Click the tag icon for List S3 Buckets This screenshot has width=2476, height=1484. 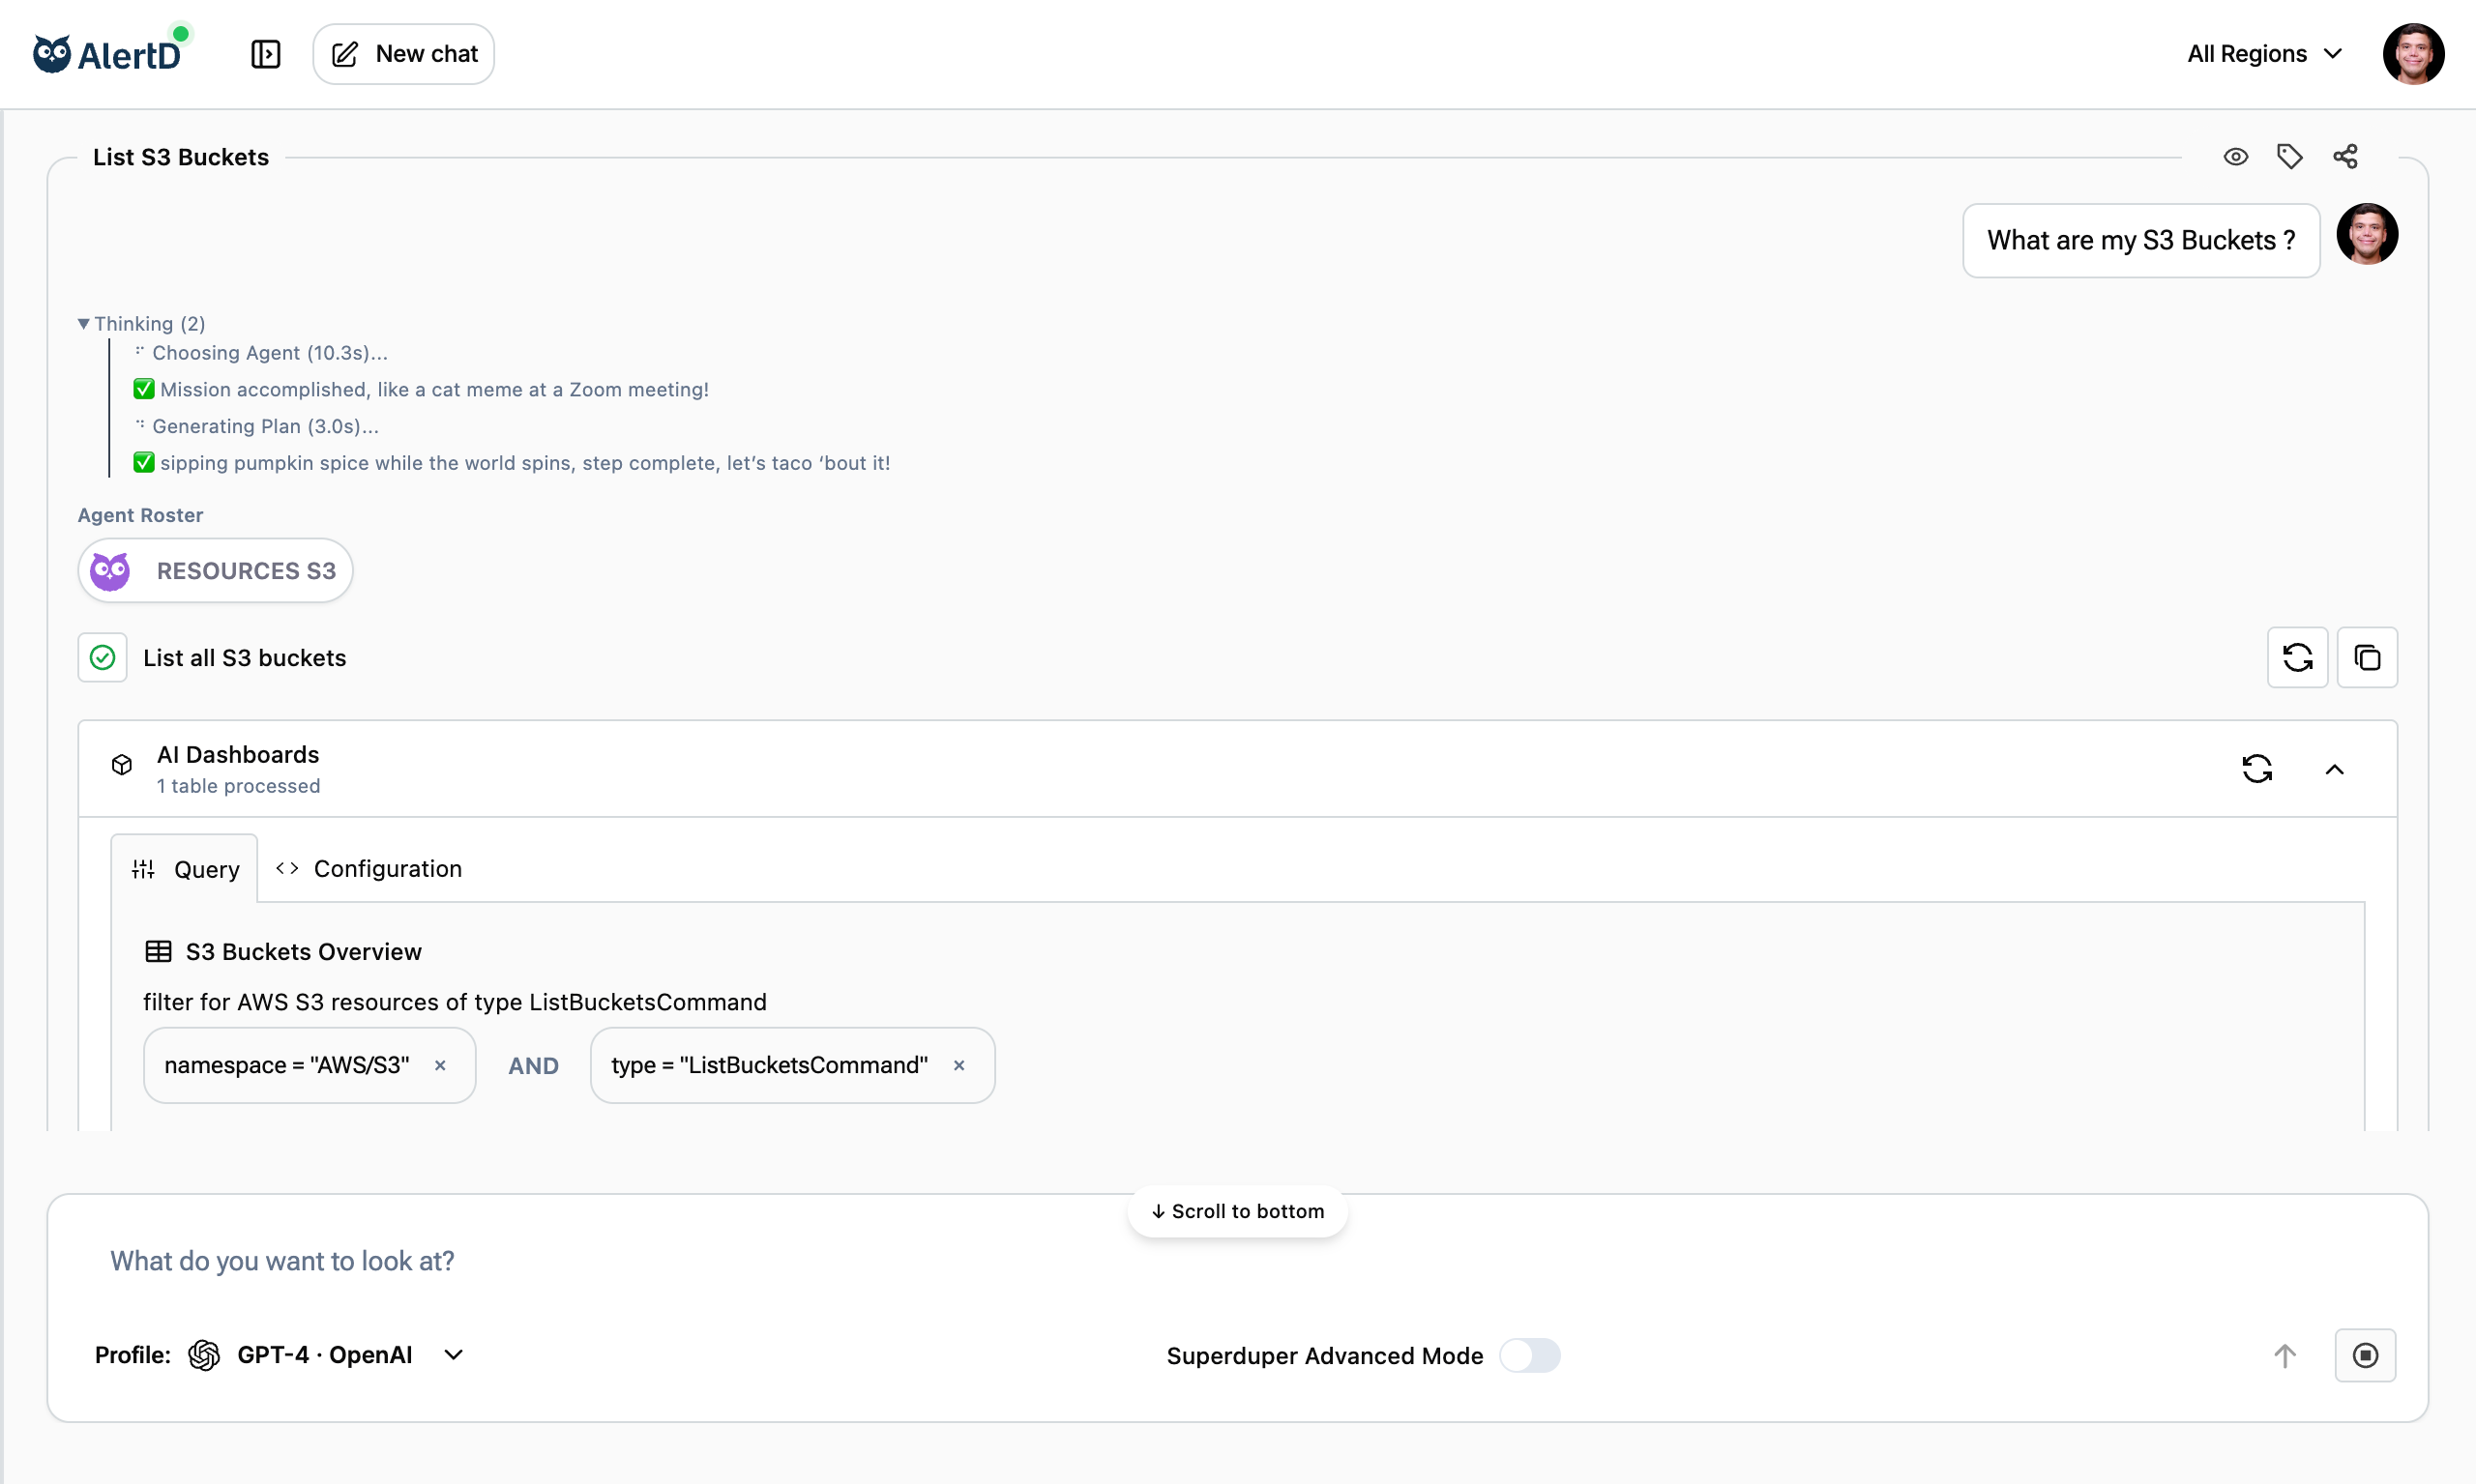pyautogui.click(x=2290, y=157)
